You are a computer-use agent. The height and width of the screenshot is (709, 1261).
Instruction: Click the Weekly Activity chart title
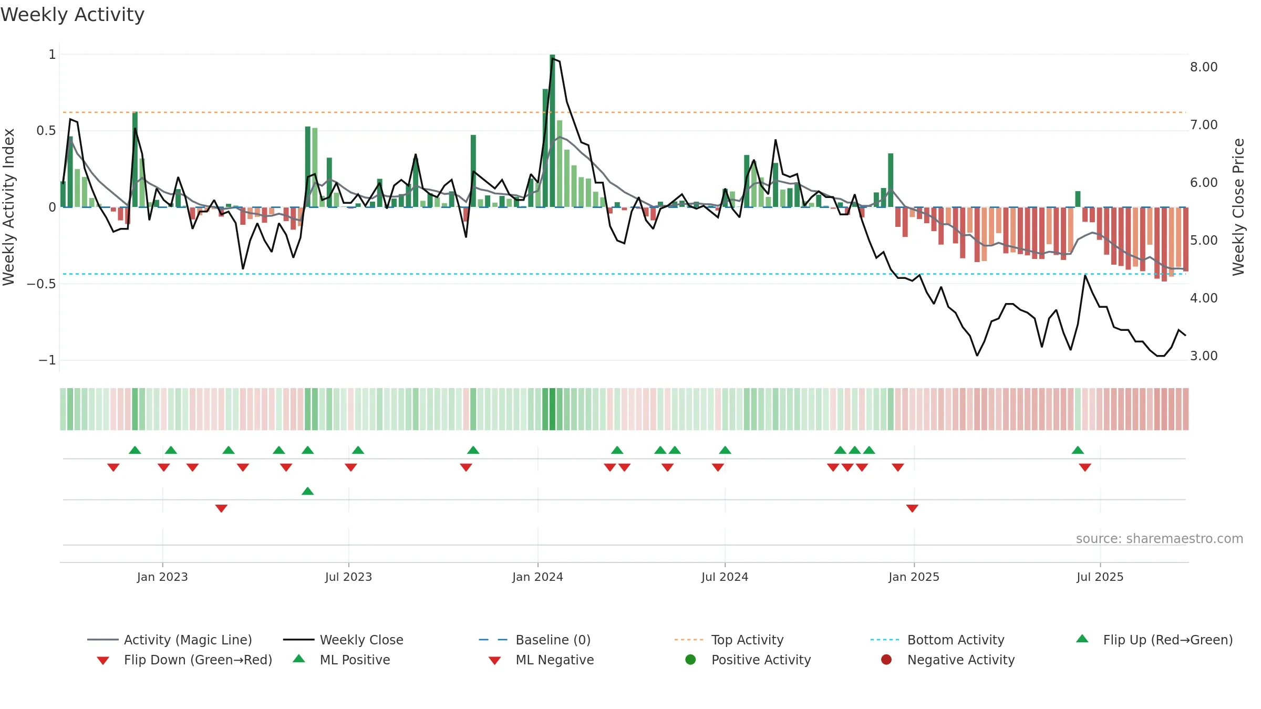coord(73,15)
